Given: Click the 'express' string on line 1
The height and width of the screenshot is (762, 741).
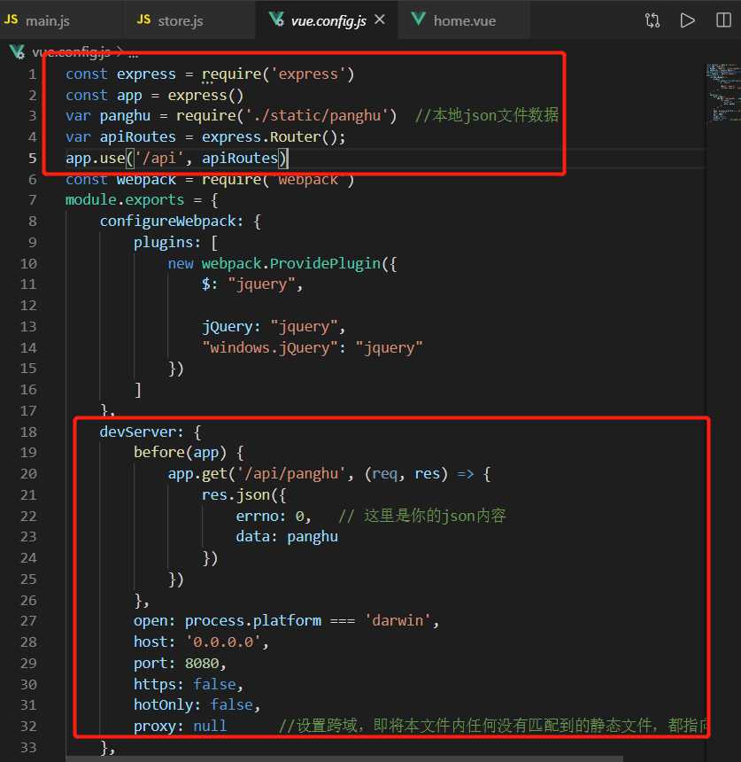Looking at the screenshot, I should 307,74.
